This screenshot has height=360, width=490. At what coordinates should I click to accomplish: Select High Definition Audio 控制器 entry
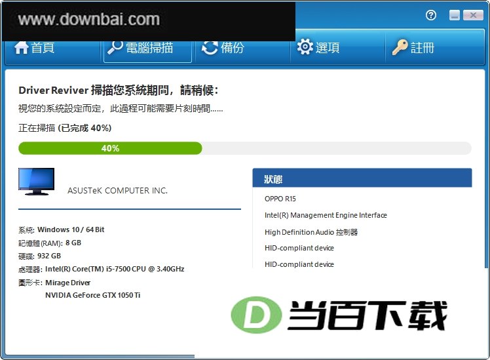311,232
